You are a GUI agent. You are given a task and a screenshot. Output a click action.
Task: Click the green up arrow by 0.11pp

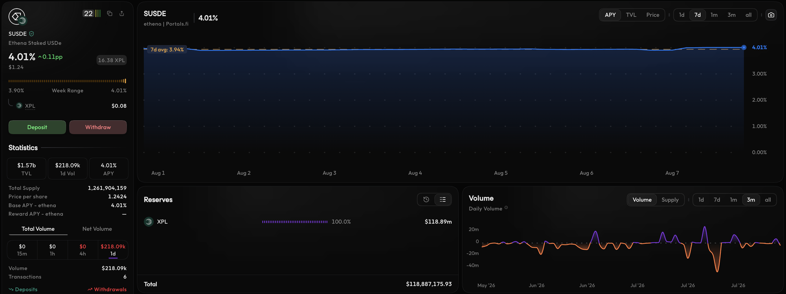click(40, 57)
